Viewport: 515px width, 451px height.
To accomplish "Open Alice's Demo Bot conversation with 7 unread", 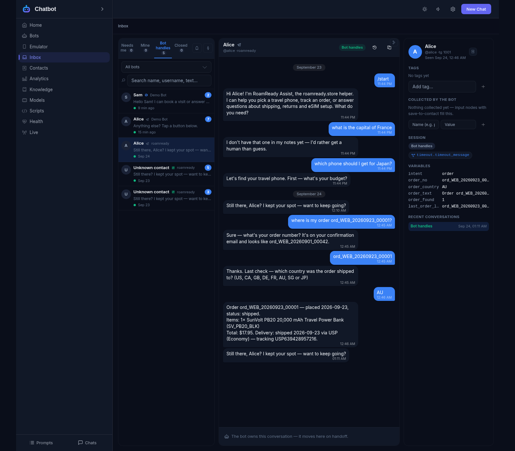I will tap(166, 125).
